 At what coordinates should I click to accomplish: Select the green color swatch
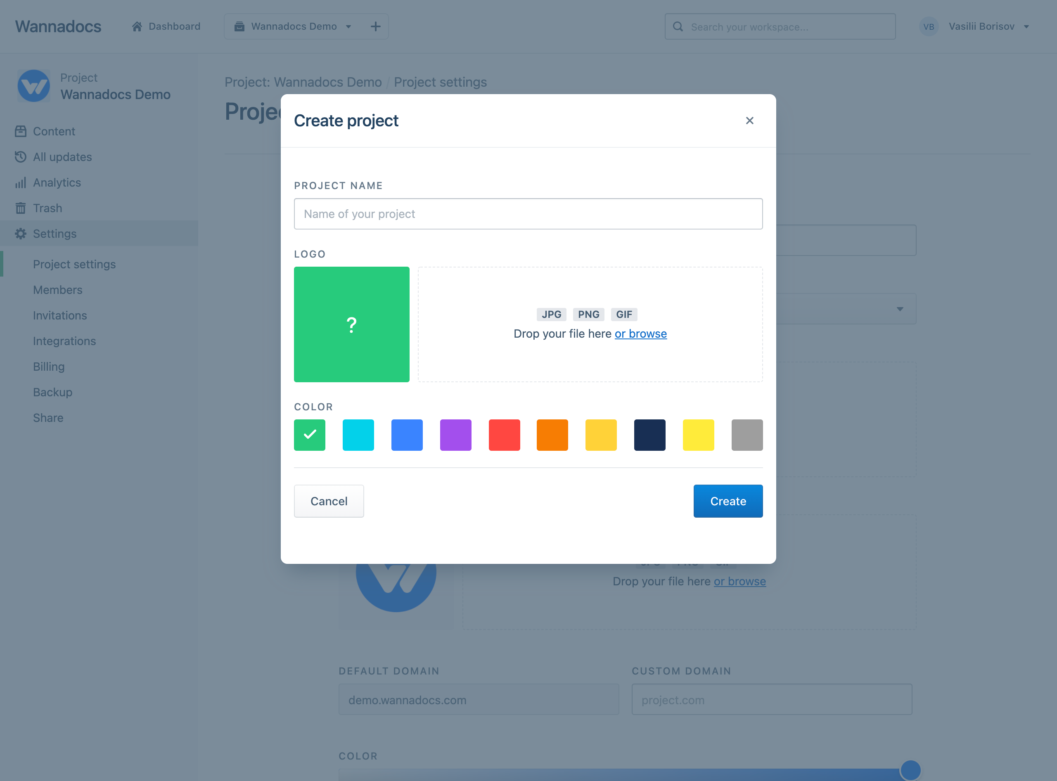point(310,435)
